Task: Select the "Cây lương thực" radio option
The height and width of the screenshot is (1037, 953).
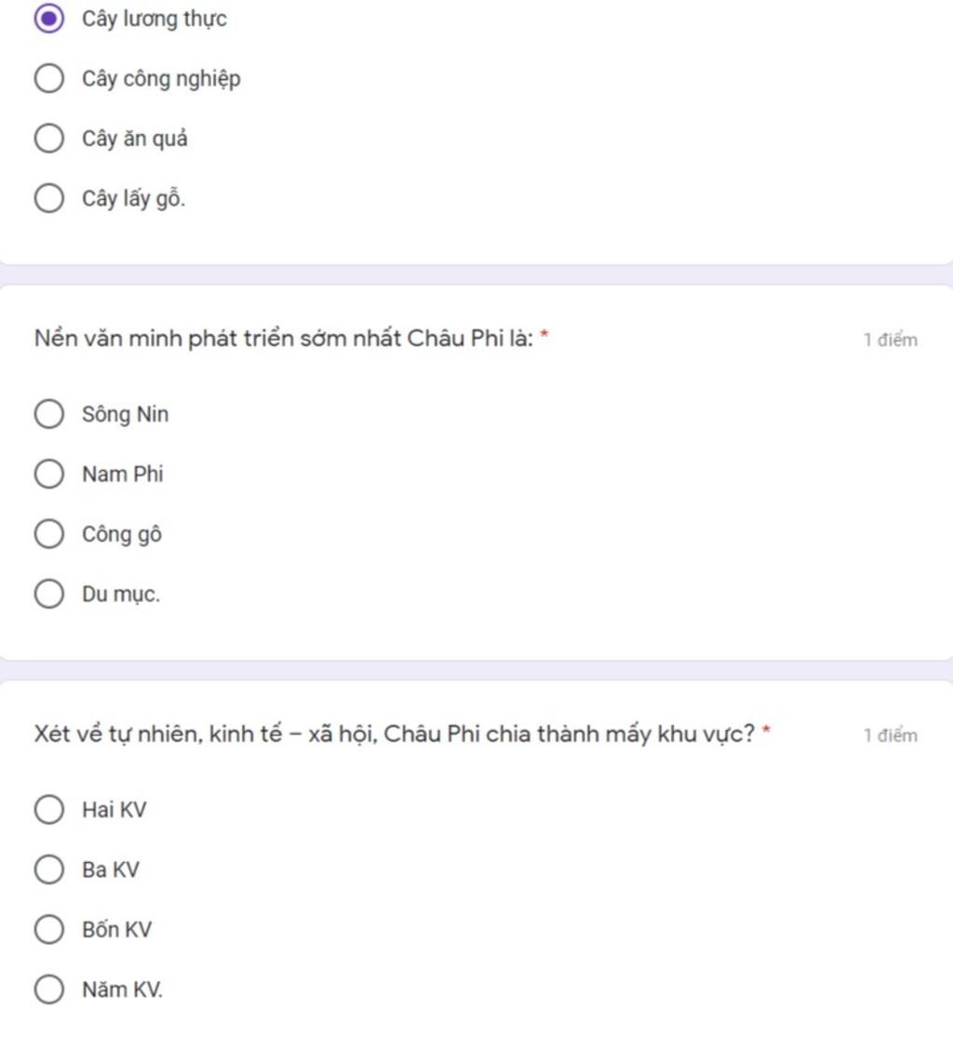Action: tap(49, 19)
